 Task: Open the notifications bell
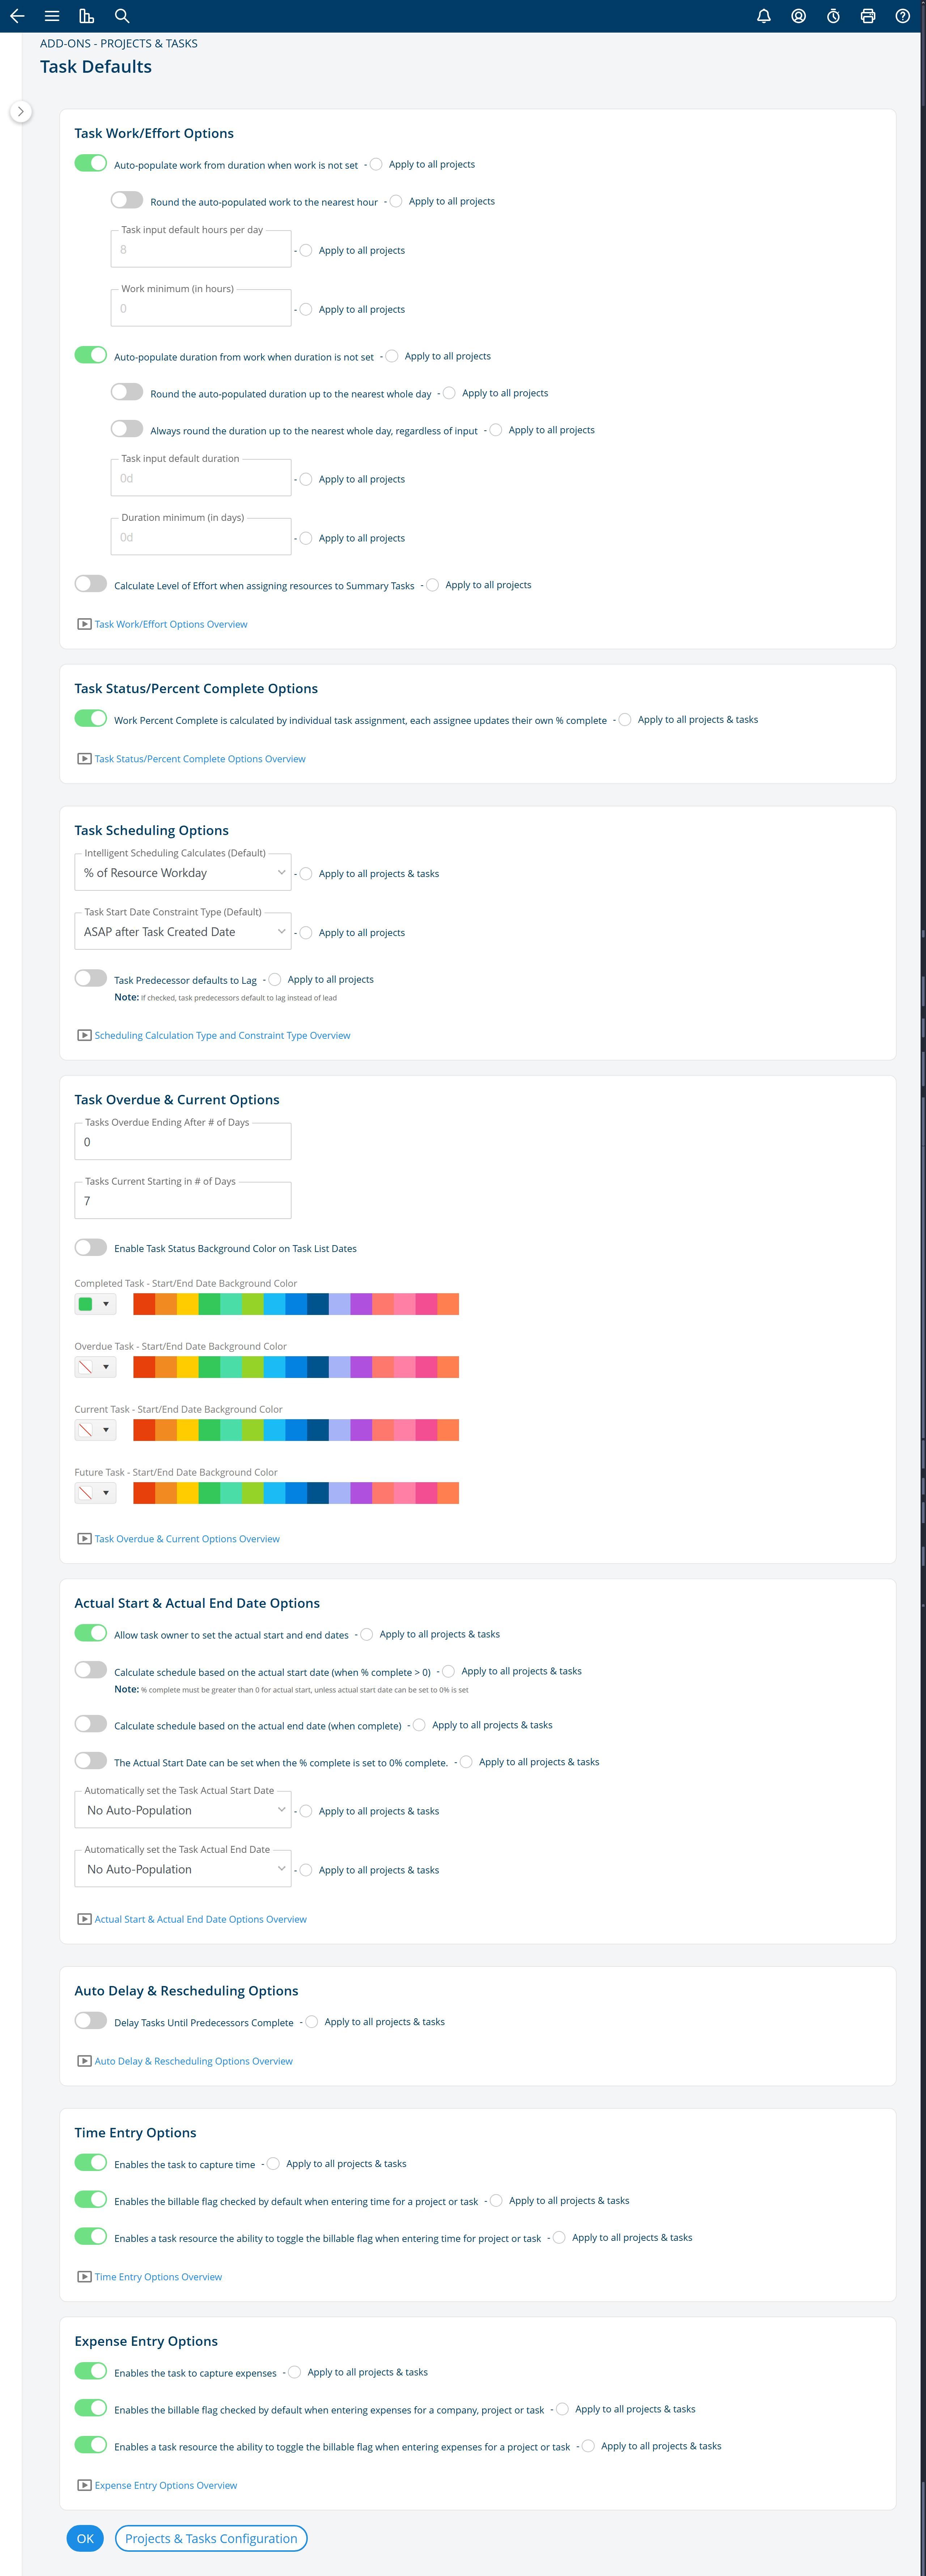coord(764,16)
